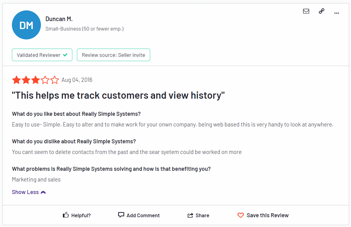Click the 'Easy to use- Simple' answer text
351x227 pixels.
coord(172,125)
